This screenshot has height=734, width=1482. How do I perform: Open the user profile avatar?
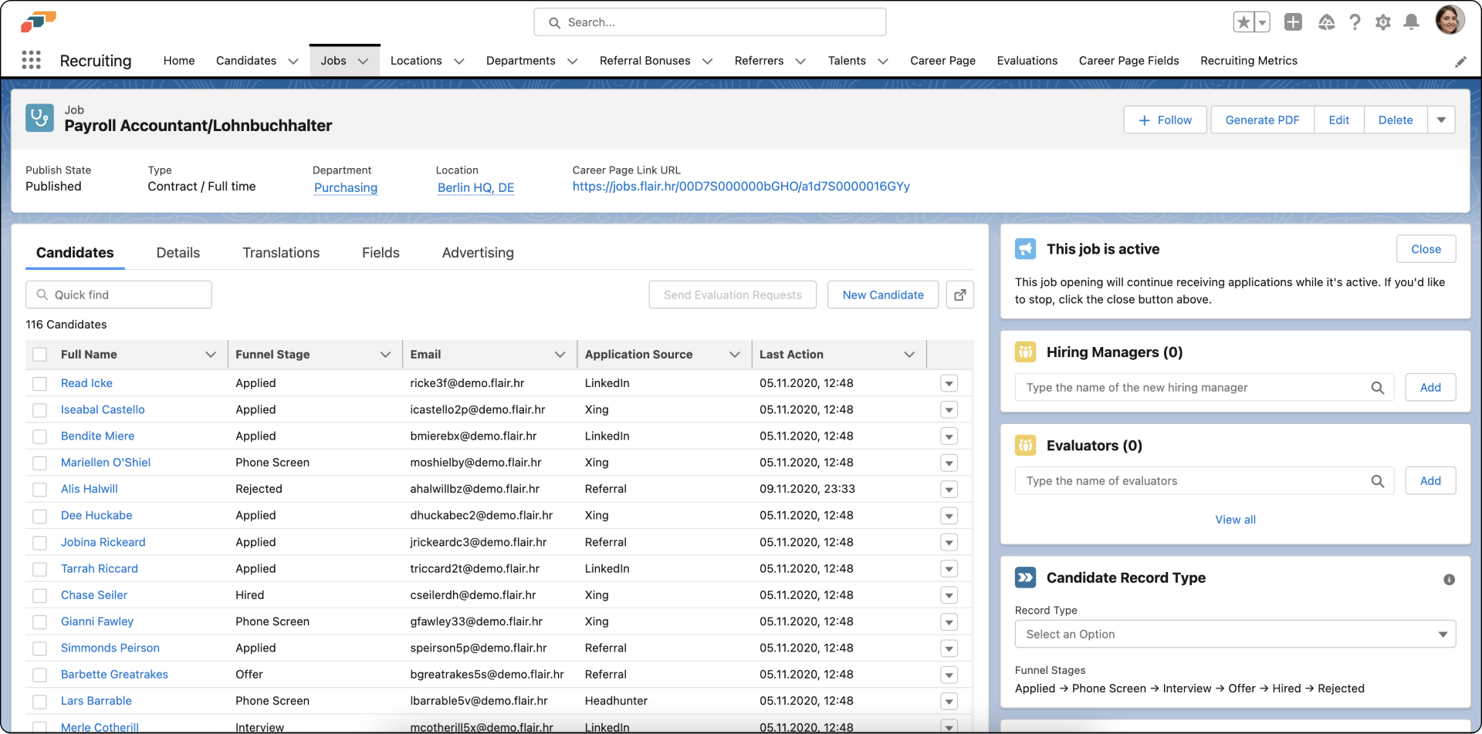tap(1452, 20)
